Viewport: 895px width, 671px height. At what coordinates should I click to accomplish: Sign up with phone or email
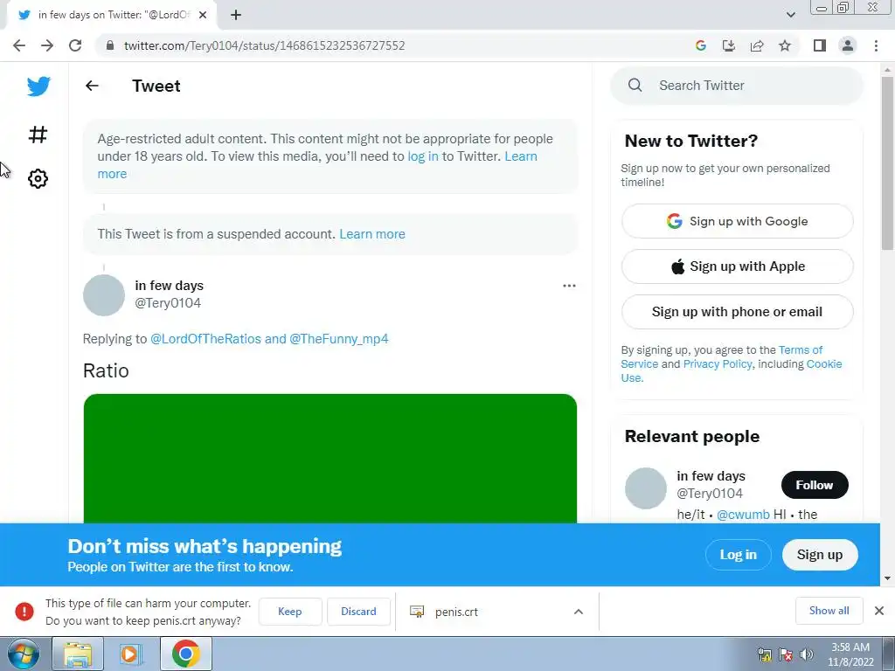click(737, 312)
